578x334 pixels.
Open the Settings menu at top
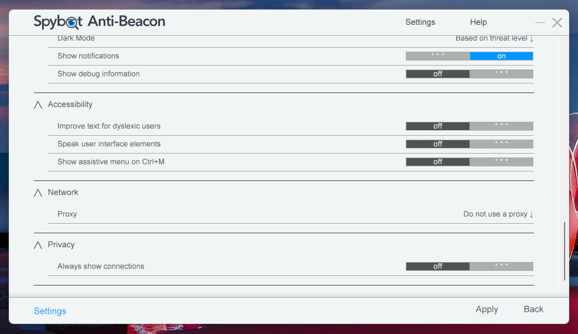tap(420, 22)
